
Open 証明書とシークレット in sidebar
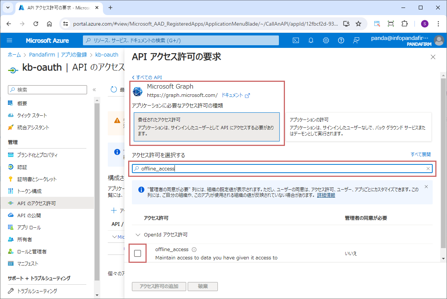click(x=37, y=179)
